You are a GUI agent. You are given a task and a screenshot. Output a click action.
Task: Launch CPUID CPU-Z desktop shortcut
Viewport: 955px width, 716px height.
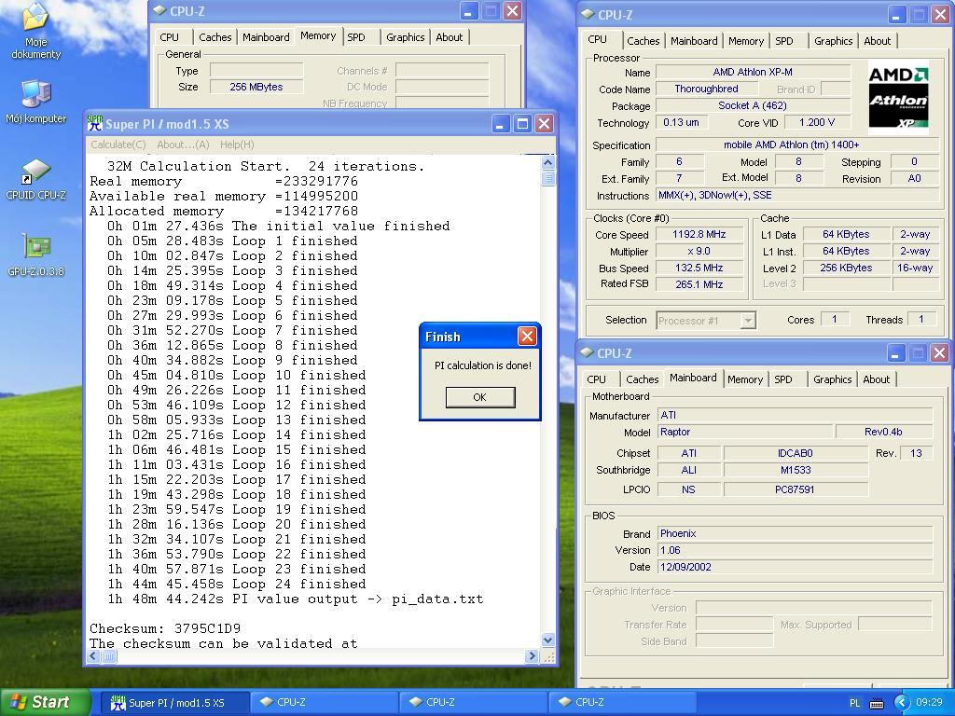(35, 180)
